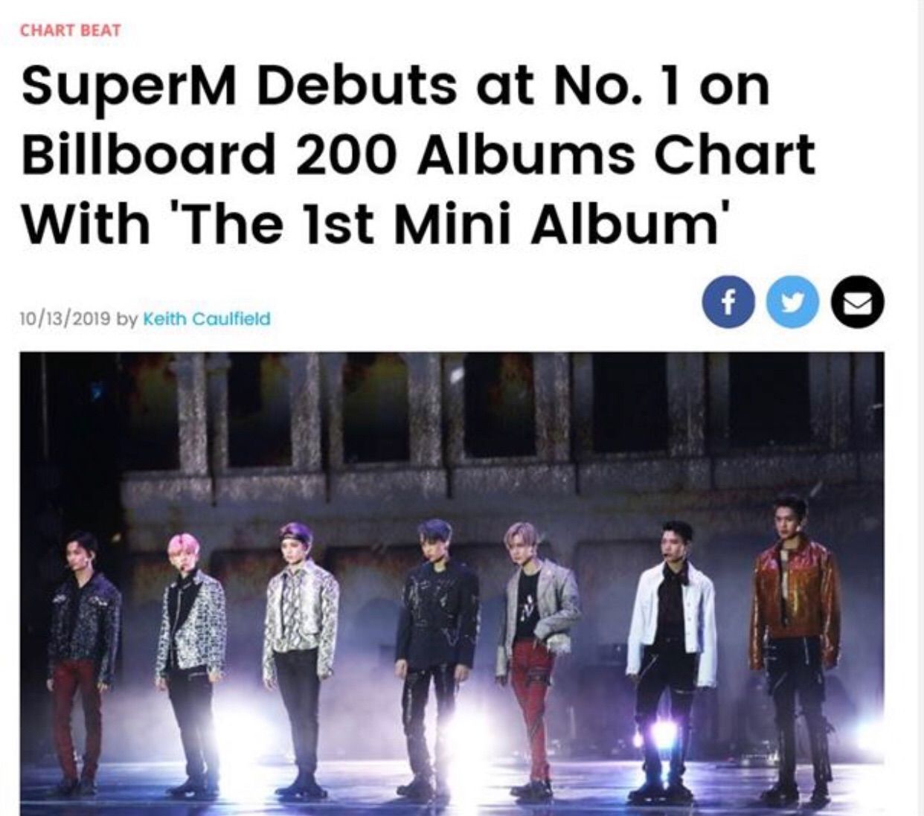Tweet the article via Twitter icon
924x816 pixels.
click(790, 303)
